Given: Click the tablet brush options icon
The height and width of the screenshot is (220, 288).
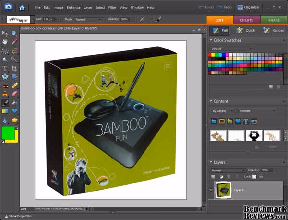Looking at the screenshot, I should (x=158, y=19).
